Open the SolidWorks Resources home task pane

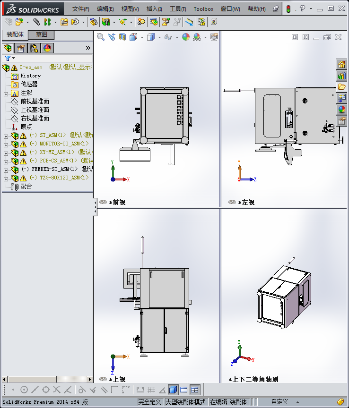click(342, 64)
